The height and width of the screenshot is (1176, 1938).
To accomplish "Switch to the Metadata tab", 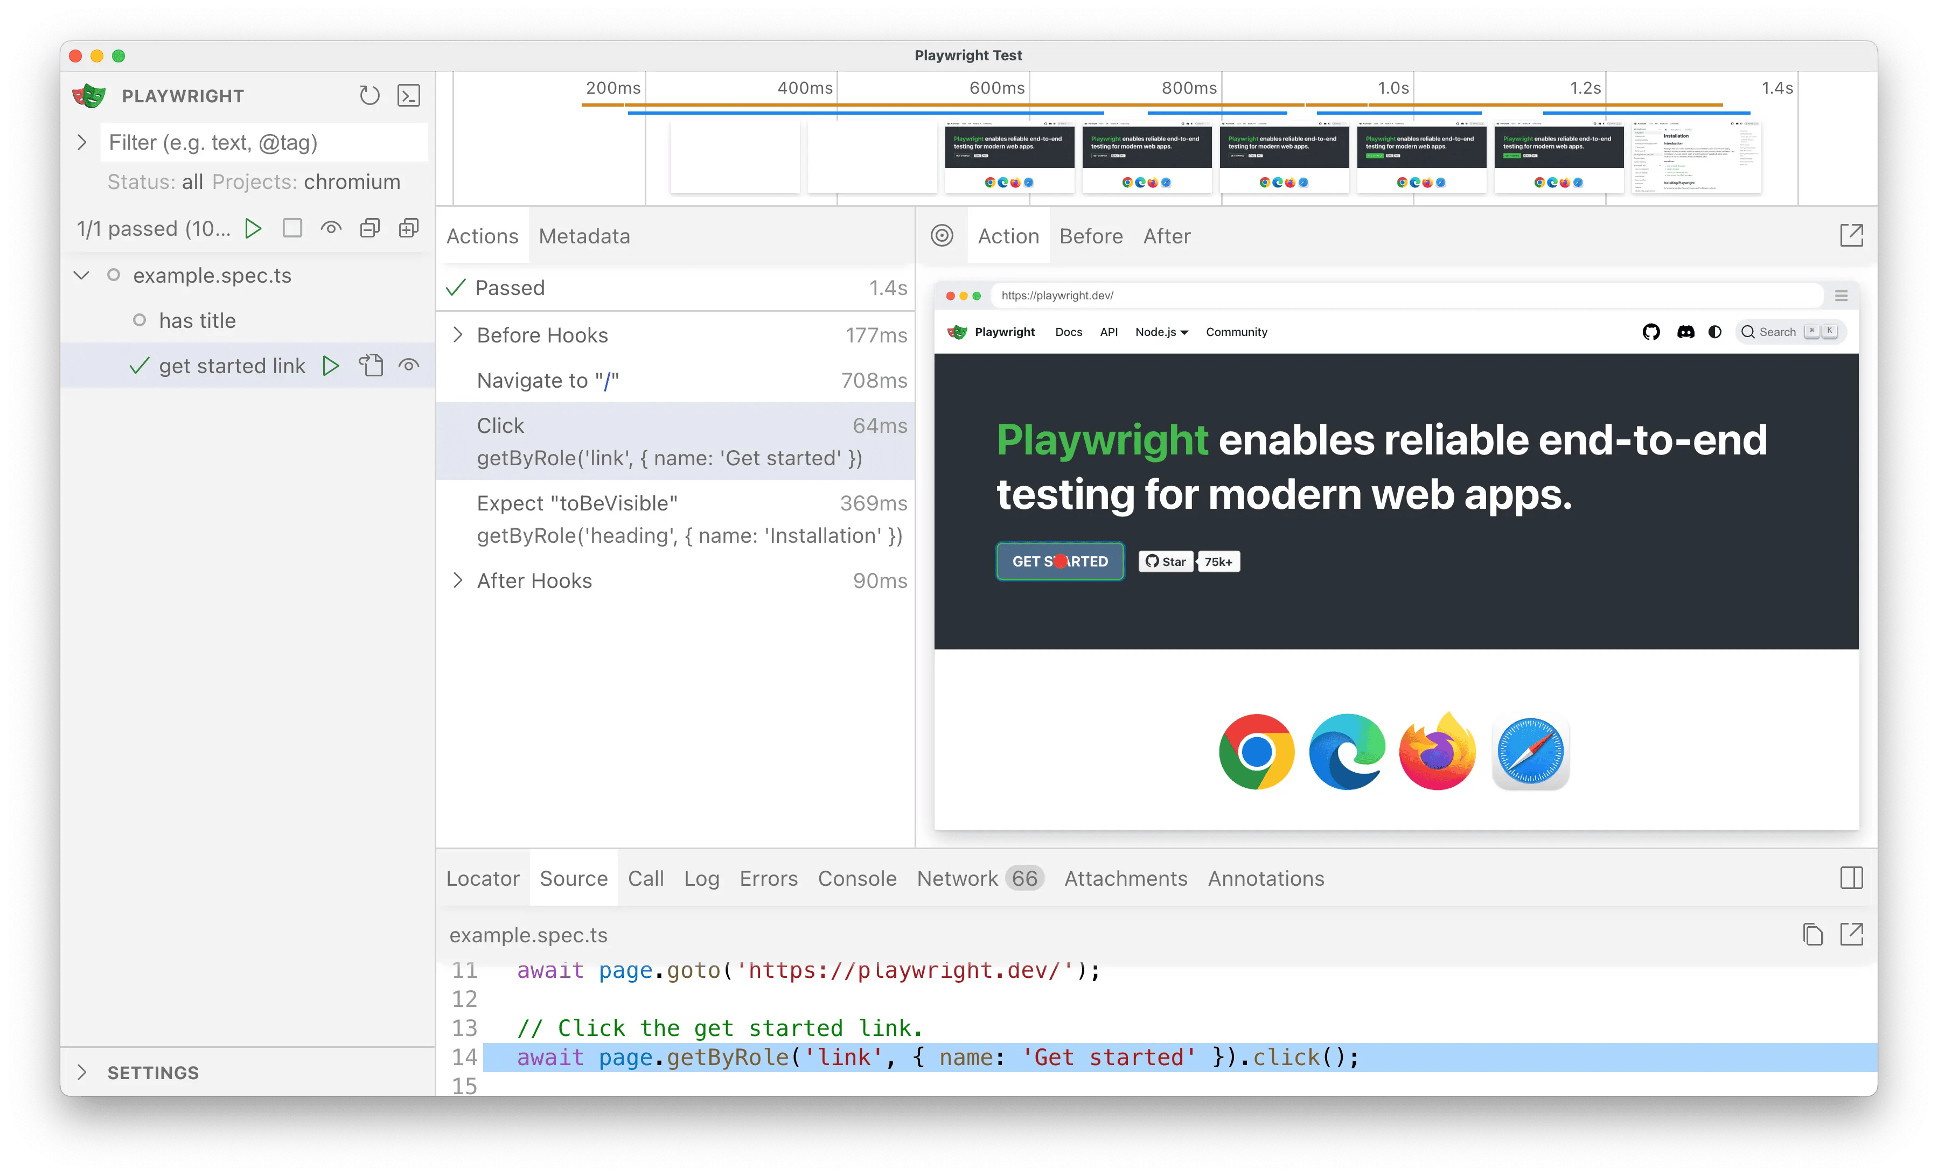I will point(583,236).
